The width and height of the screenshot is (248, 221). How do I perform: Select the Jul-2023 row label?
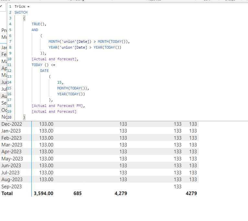point(10,173)
